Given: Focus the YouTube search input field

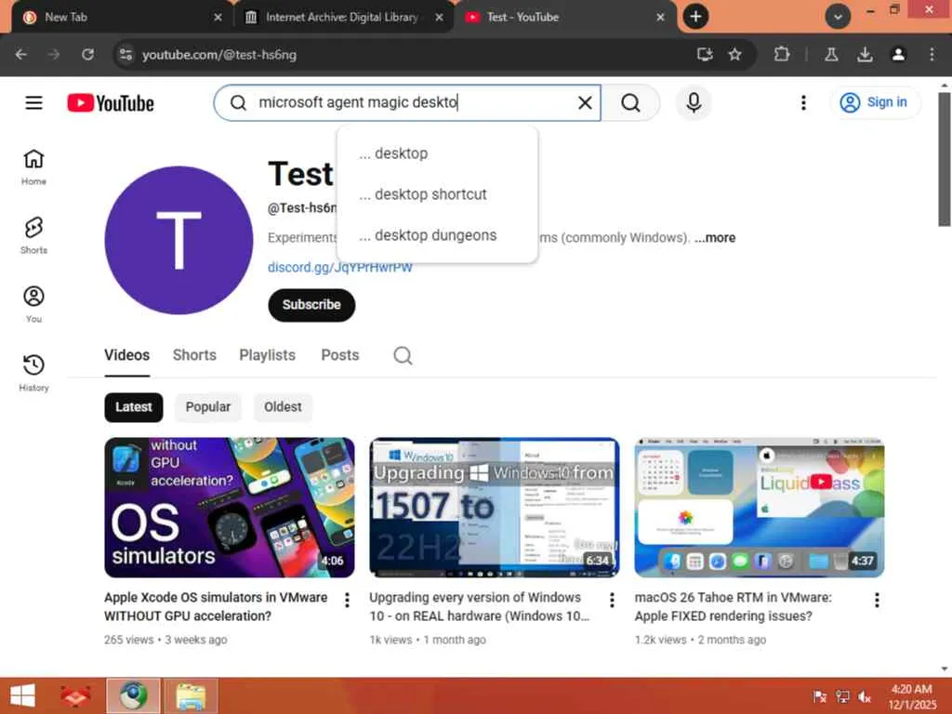Looking at the screenshot, I should pos(407,102).
